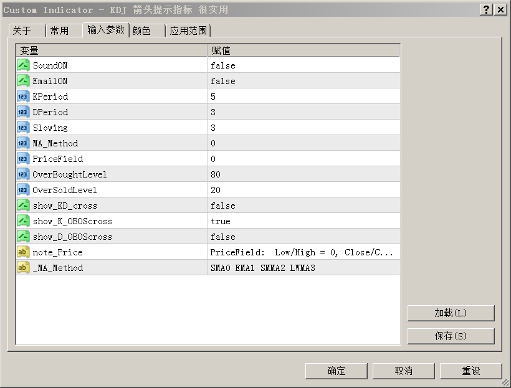Click the 赋值 column header
511x388 pixels.
[x=303, y=50]
